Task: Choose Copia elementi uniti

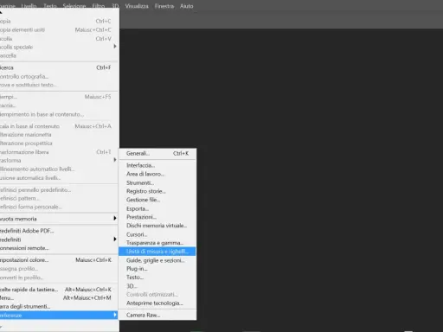Action: pos(59,29)
